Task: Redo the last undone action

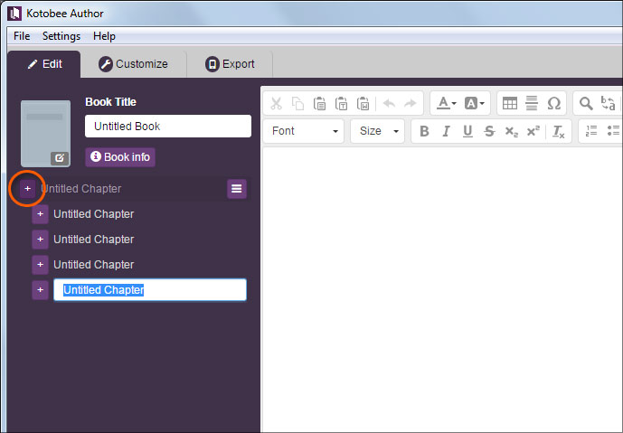Action: 410,104
